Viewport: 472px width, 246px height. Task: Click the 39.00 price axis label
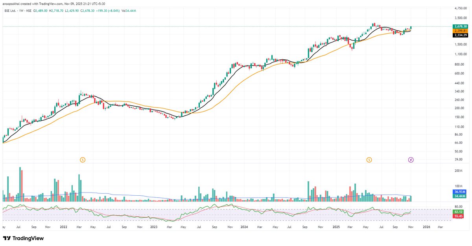click(x=459, y=159)
